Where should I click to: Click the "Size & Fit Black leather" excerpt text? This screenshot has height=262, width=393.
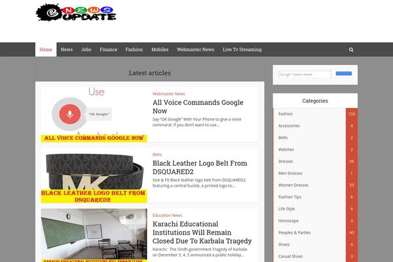199,183
